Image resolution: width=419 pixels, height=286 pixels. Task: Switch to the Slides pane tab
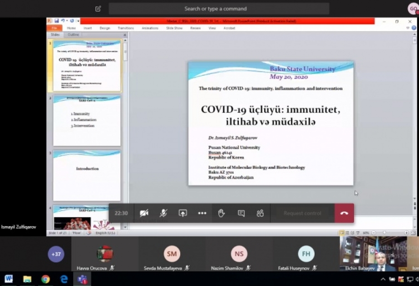pyautogui.click(x=55, y=35)
